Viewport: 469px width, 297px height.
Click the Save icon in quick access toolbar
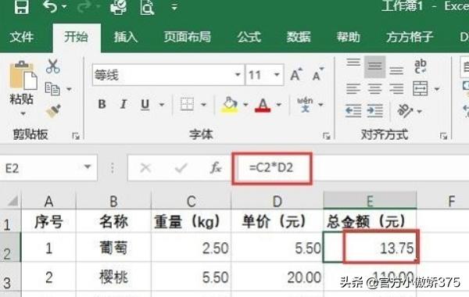tap(22, 6)
